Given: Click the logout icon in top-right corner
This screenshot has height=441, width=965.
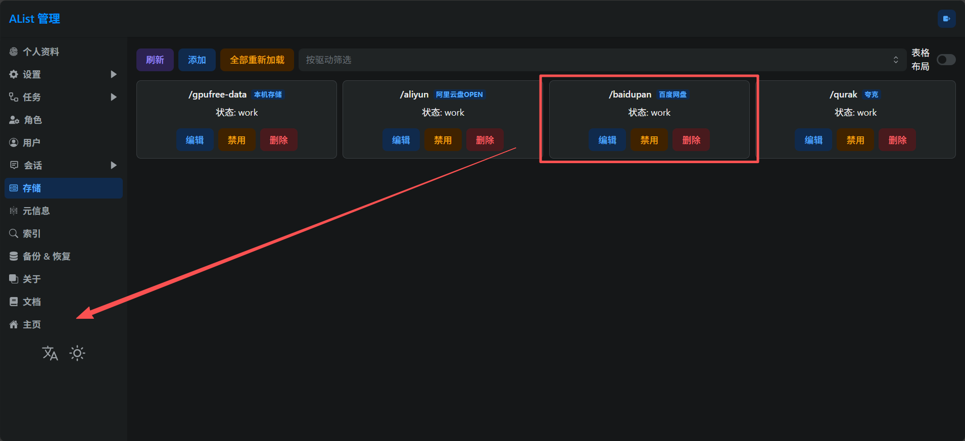Looking at the screenshot, I should 946,19.
